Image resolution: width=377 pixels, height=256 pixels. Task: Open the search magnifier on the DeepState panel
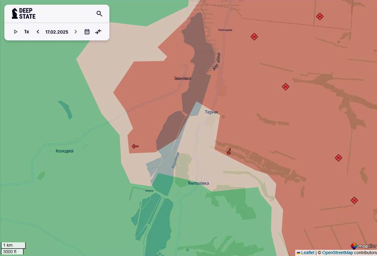(x=99, y=14)
